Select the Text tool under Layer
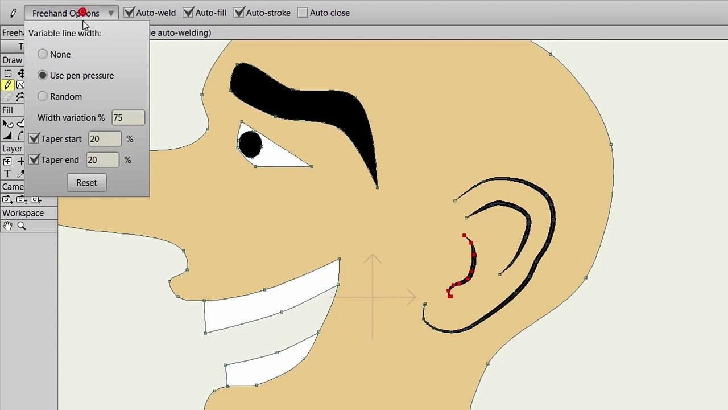 (7, 174)
